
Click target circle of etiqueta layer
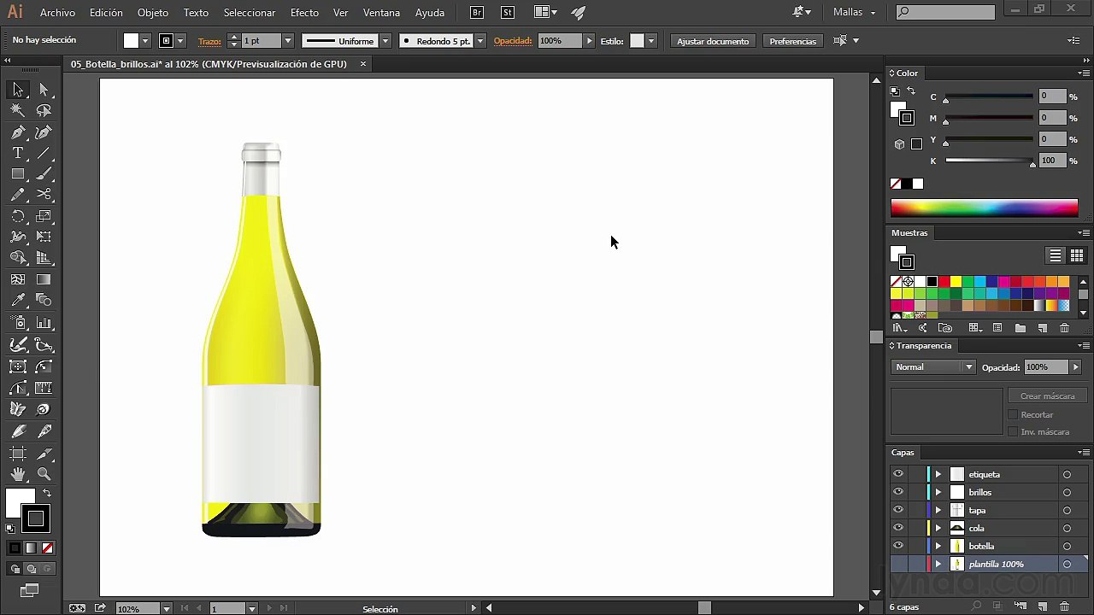click(x=1067, y=474)
